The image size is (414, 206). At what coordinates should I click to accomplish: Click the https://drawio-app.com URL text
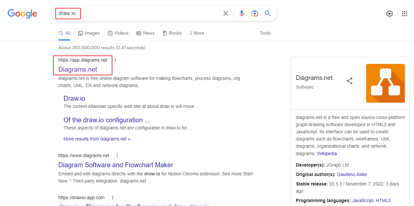coord(81,198)
